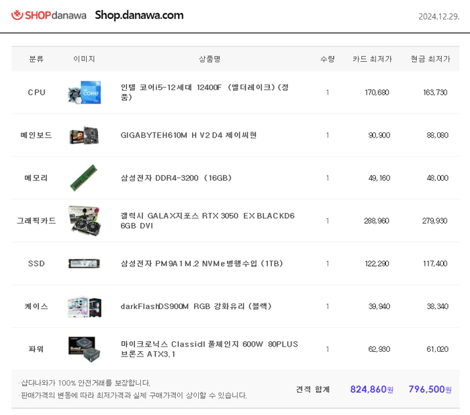Viewport: 470px width, 415px height.
Task: Select the 케이스 category label
Action: tap(36, 306)
